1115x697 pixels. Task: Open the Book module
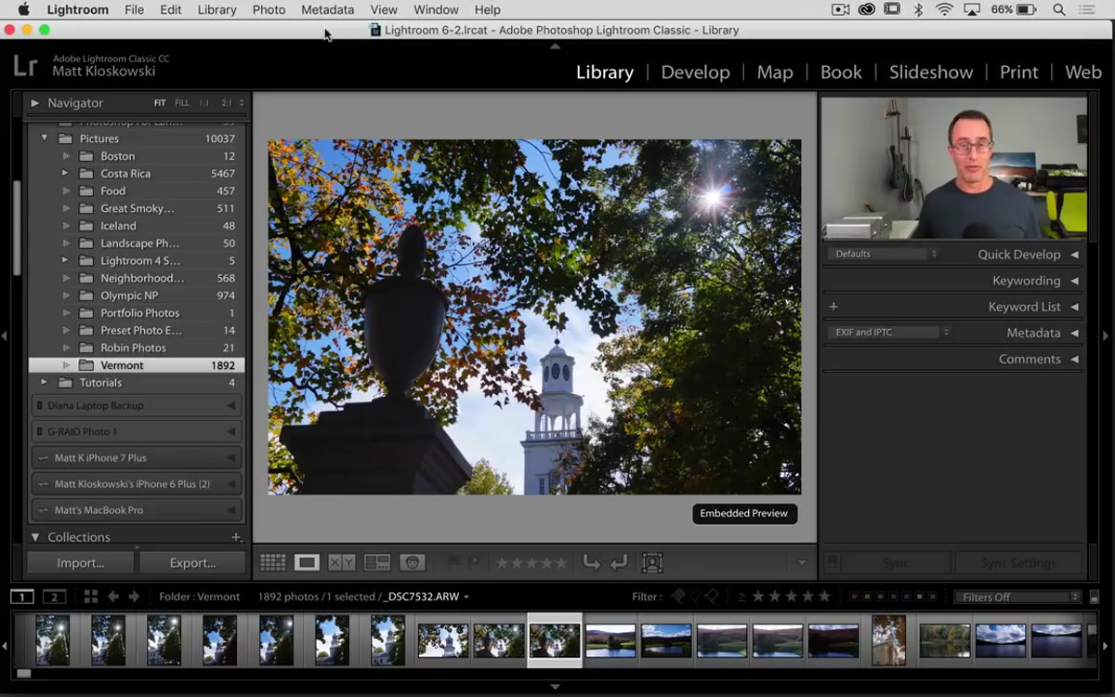(x=841, y=72)
